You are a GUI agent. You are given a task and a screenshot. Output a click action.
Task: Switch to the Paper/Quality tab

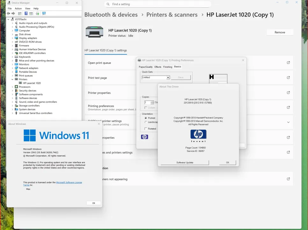point(146,67)
